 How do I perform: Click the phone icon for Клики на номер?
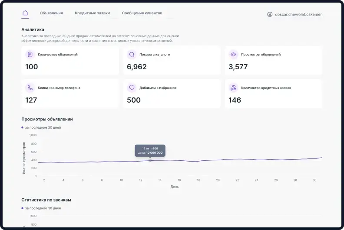(x=30, y=88)
